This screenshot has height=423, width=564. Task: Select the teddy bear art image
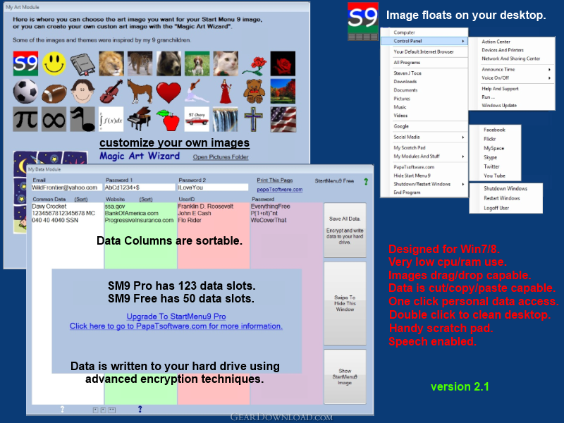(x=254, y=92)
